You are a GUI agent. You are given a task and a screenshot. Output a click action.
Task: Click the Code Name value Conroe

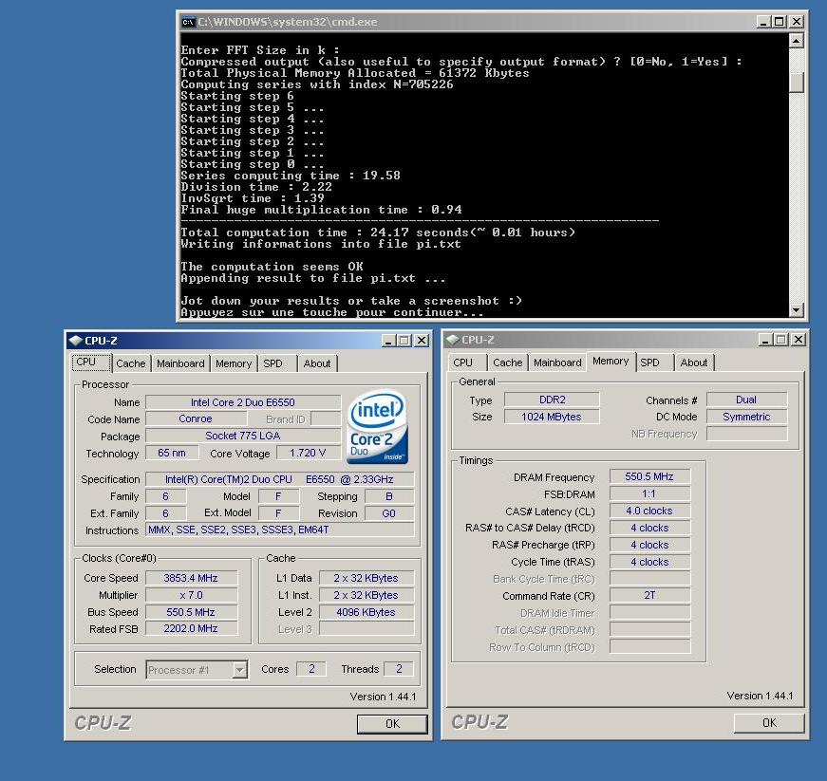[196, 418]
